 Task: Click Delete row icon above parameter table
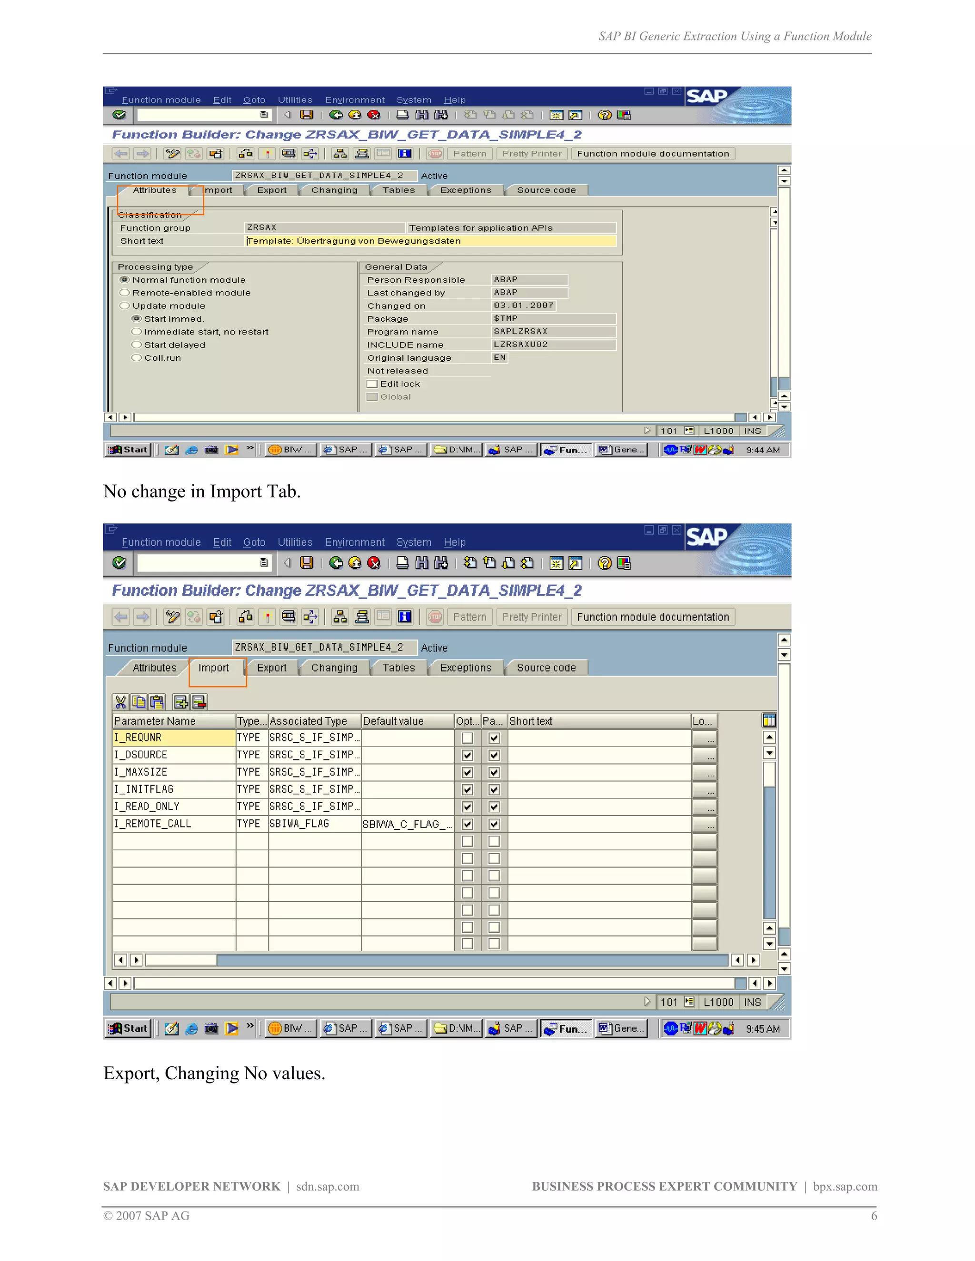pos(199,701)
